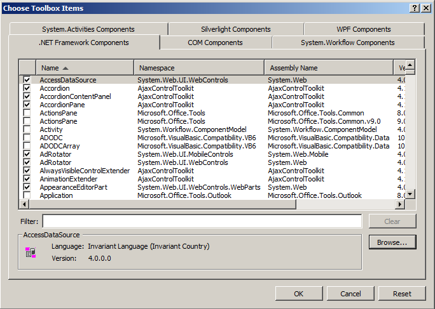Click the Cancel button
435x309 pixels.
350,294
